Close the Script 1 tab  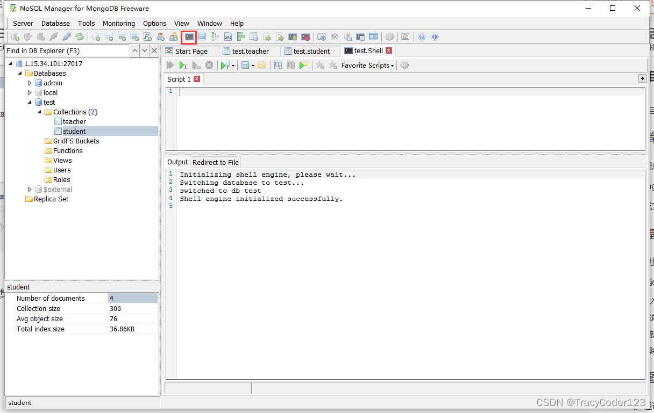(197, 79)
